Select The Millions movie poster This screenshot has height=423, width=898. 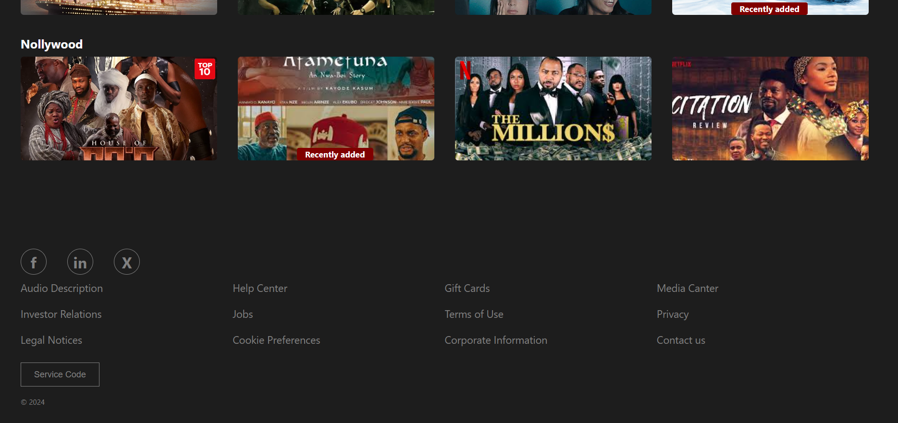[553, 108]
